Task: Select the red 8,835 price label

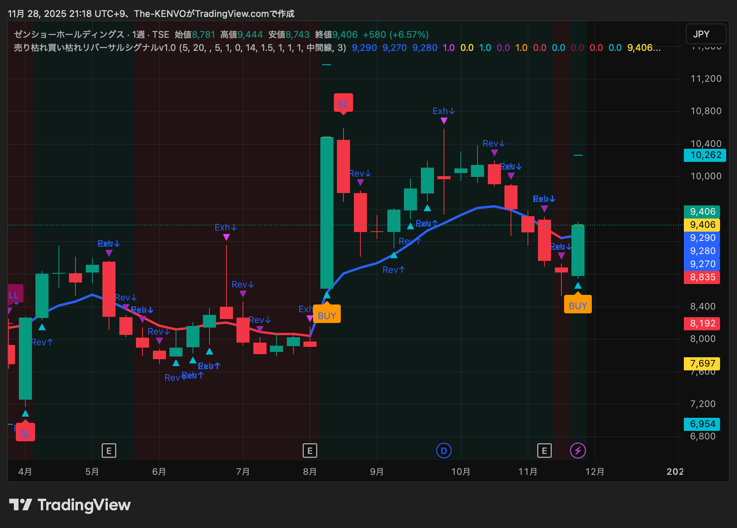Action: coord(702,277)
